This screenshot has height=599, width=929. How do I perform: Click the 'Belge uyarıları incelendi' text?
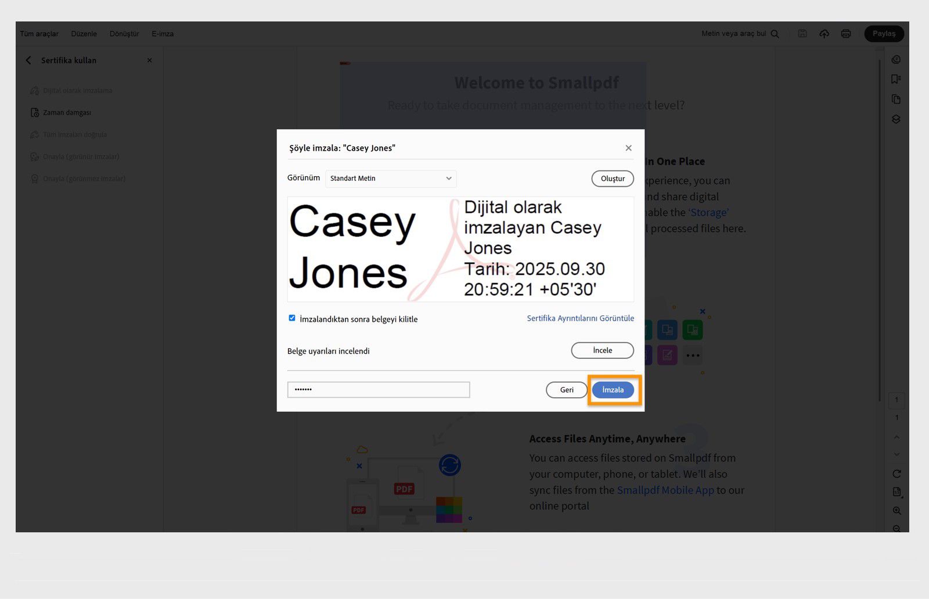329,351
